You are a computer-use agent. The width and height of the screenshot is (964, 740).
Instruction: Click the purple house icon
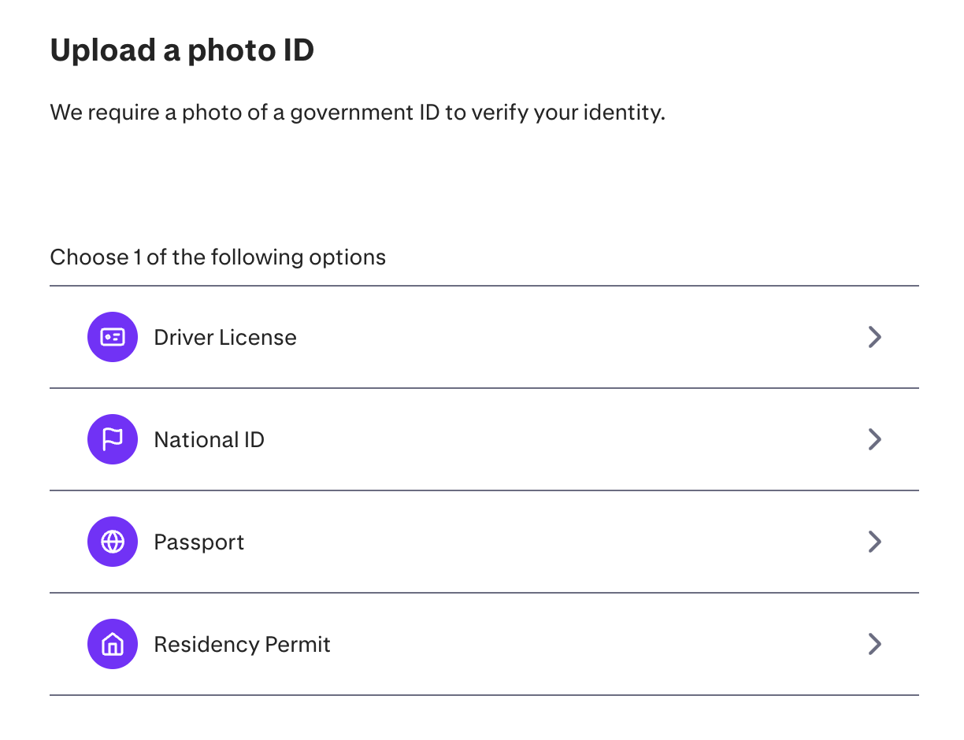point(113,644)
